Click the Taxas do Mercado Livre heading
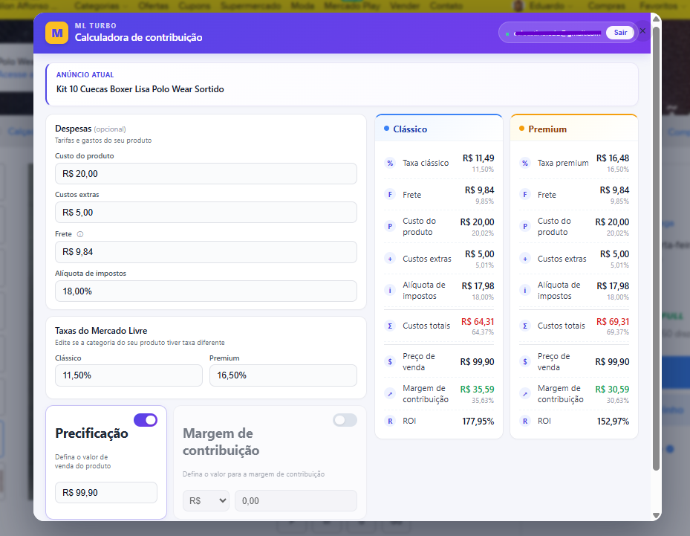 point(101,331)
